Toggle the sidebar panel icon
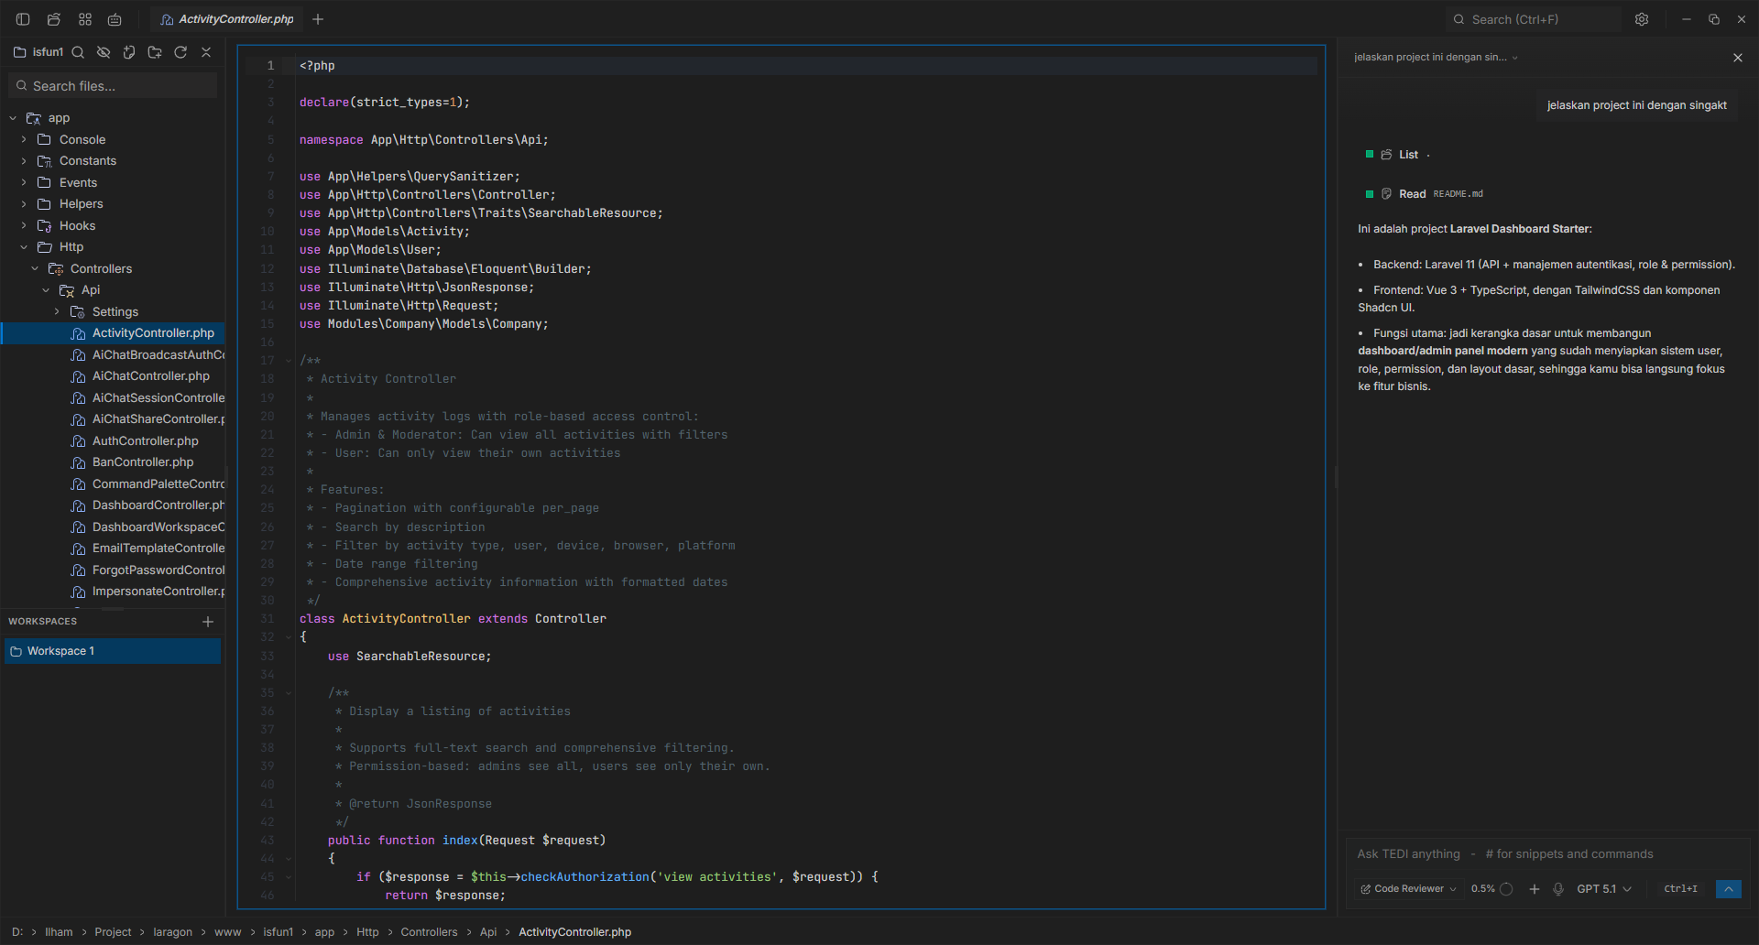The image size is (1759, 945). (x=23, y=19)
